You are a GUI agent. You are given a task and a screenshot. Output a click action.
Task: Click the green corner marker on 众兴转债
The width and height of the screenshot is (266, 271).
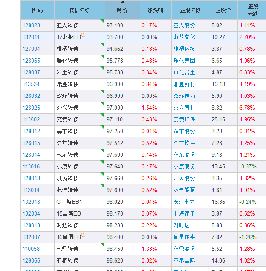tap(102, 103)
